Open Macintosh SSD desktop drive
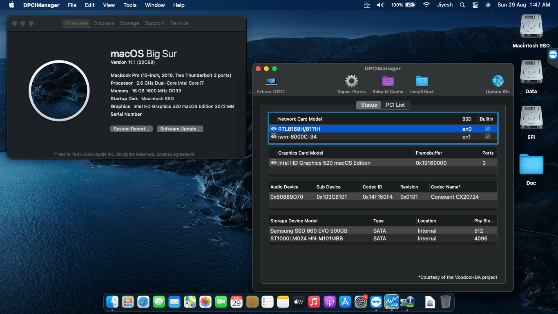Image resolution: width=558 pixels, height=314 pixels. (x=531, y=27)
